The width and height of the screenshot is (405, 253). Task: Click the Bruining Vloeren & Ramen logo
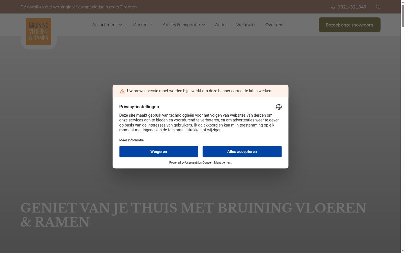coord(39,31)
